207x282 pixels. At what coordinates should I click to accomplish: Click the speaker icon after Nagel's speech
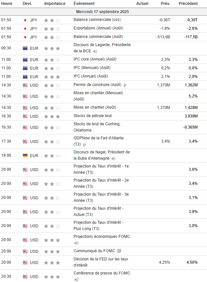click(x=113, y=159)
